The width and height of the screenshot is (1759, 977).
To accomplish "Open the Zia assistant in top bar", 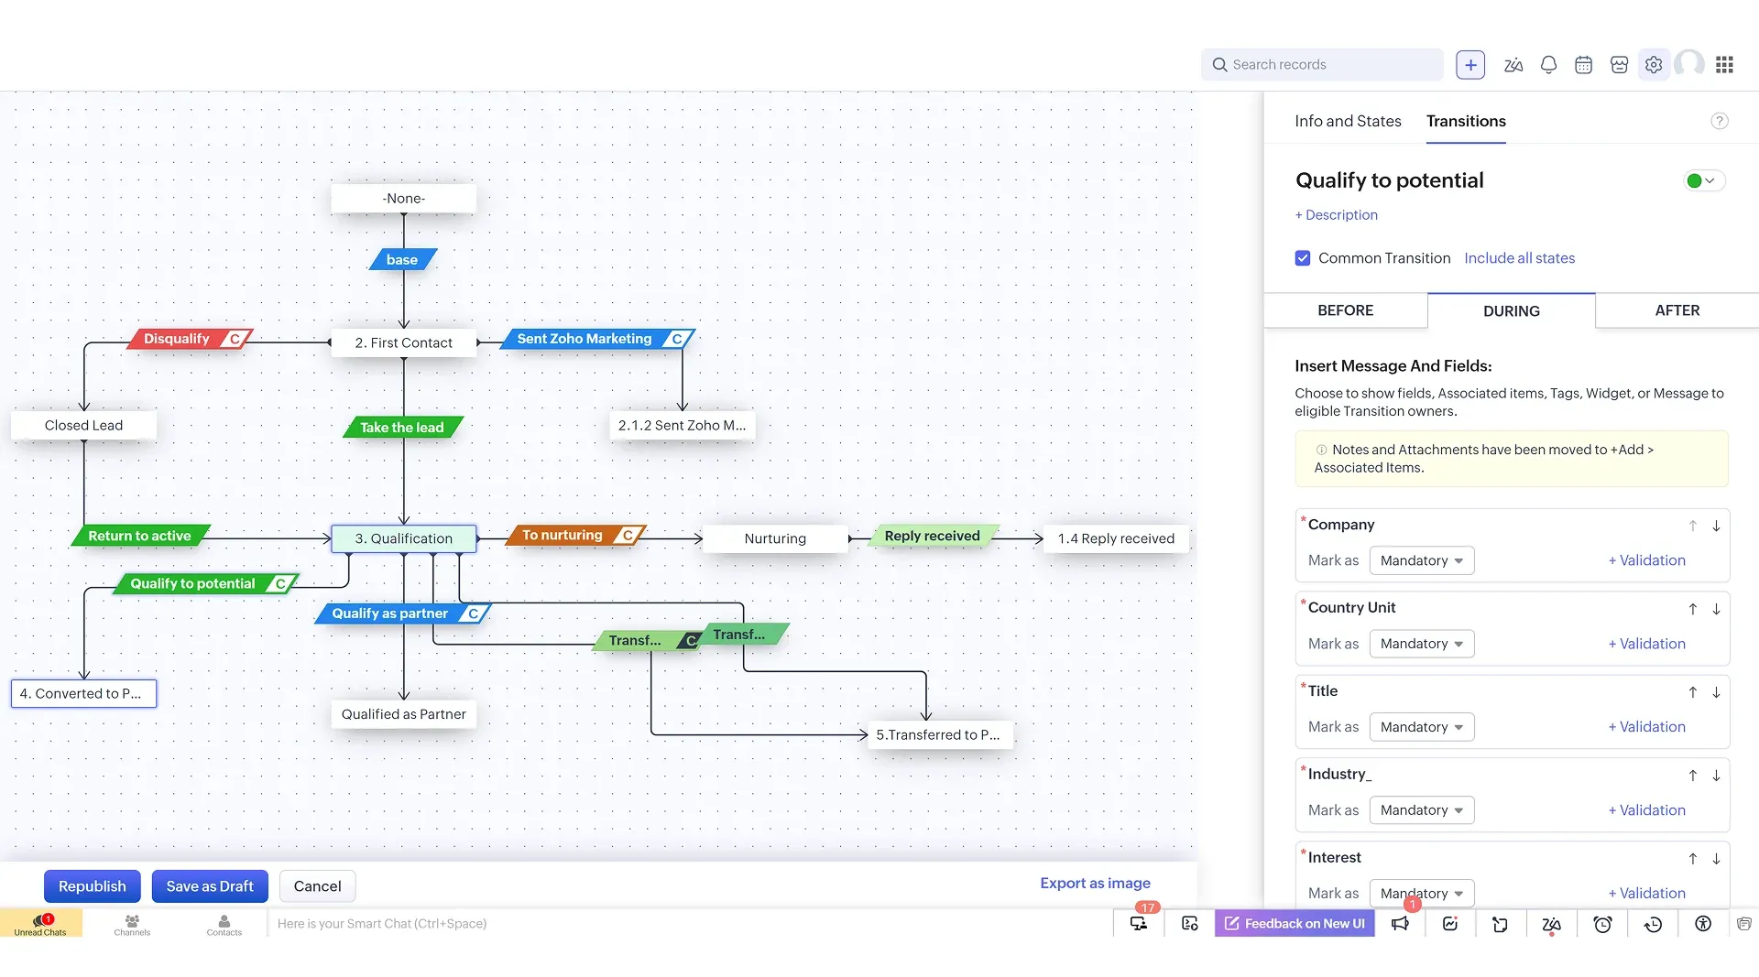I will click(x=1513, y=65).
